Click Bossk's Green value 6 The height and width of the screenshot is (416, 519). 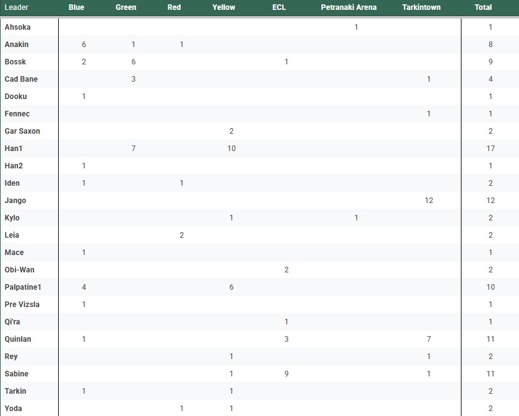pyautogui.click(x=134, y=62)
